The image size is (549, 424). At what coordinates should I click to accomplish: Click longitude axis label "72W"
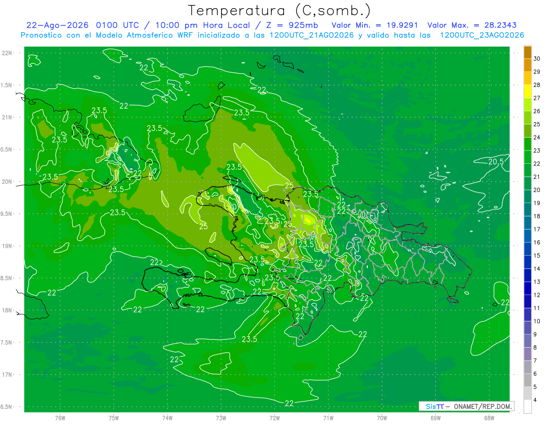click(x=274, y=418)
